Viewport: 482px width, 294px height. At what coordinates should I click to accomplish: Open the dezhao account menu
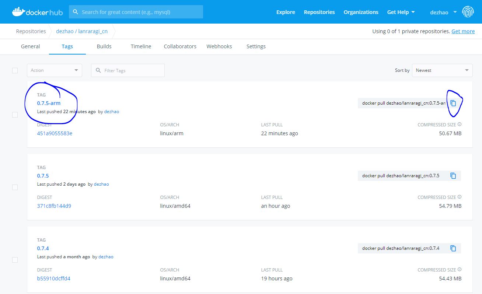click(x=443, y=12)
